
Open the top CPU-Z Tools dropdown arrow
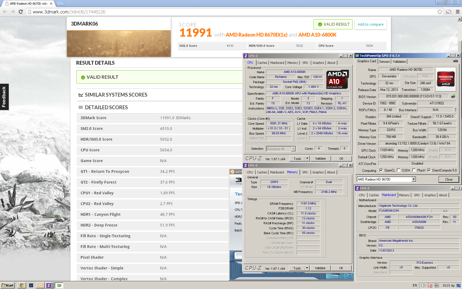pos(307,159)
